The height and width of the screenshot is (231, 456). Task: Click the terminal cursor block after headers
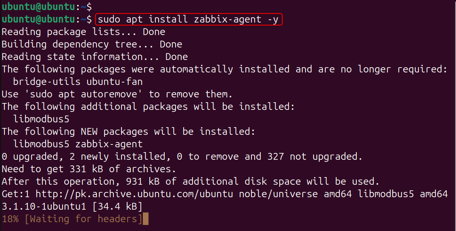tap(146, 219)
